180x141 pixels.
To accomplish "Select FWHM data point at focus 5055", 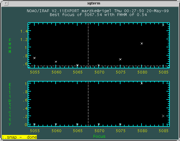I will 34,58.
